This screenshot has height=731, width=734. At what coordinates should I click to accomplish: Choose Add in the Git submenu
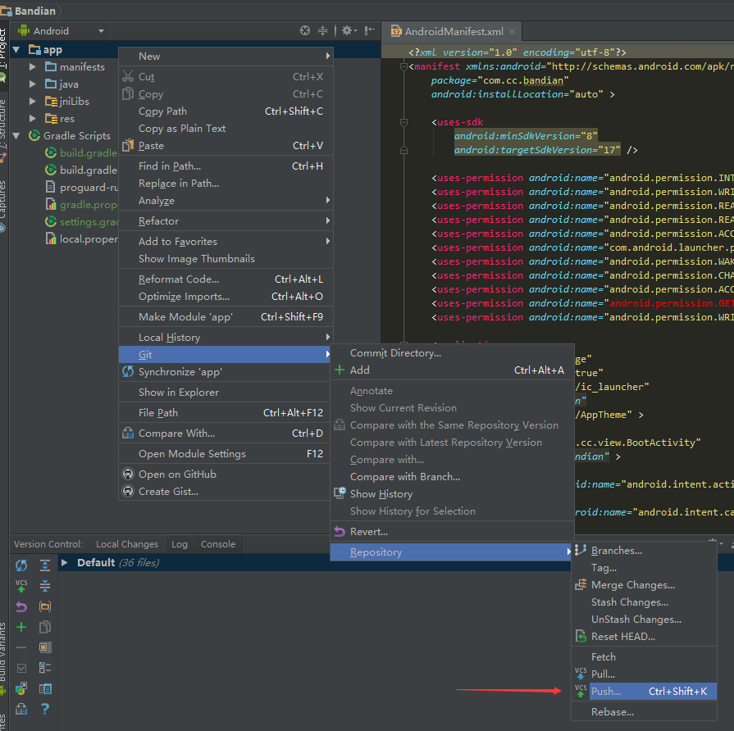[x=452, y=370]
